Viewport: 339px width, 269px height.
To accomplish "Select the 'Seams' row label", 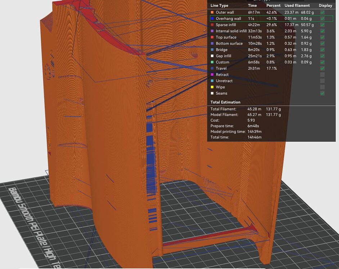I will 221,94.
